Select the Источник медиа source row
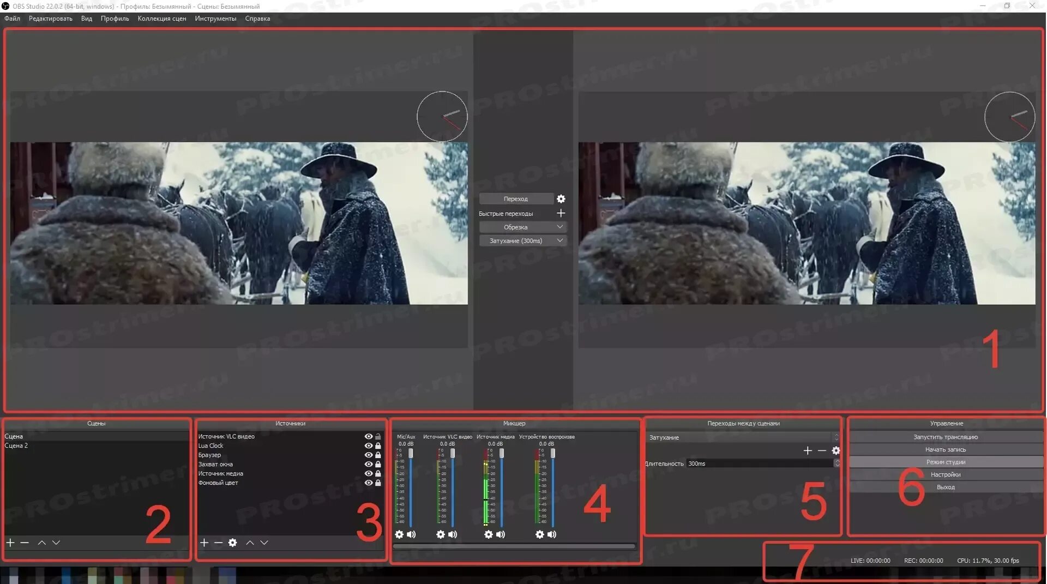The height and width of the screenshot is (584, 1047). tap(290, 474)
